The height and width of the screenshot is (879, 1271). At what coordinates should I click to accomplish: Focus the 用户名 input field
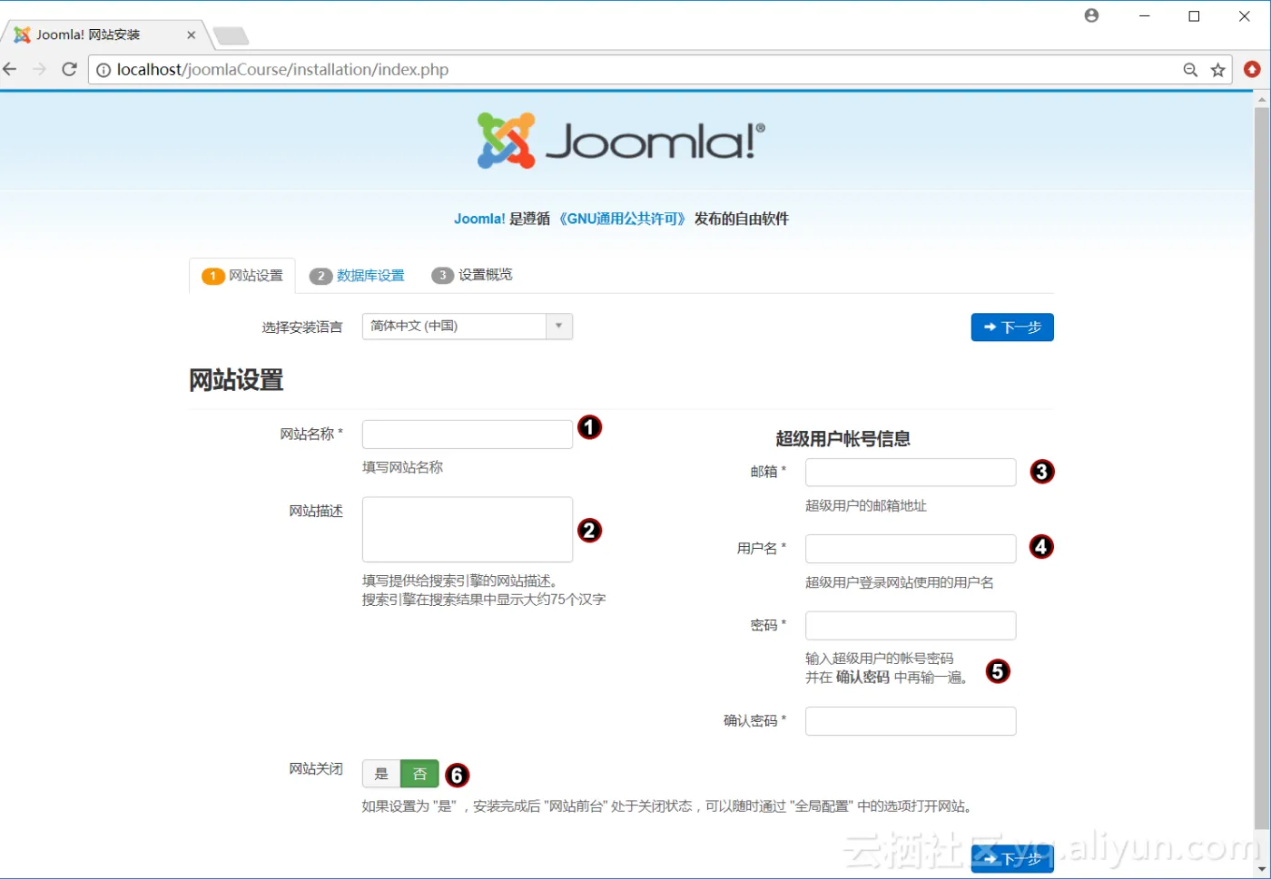pos(911,549)
